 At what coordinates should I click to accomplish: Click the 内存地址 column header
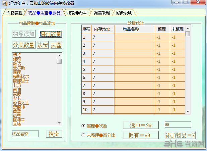pos(103,29)
